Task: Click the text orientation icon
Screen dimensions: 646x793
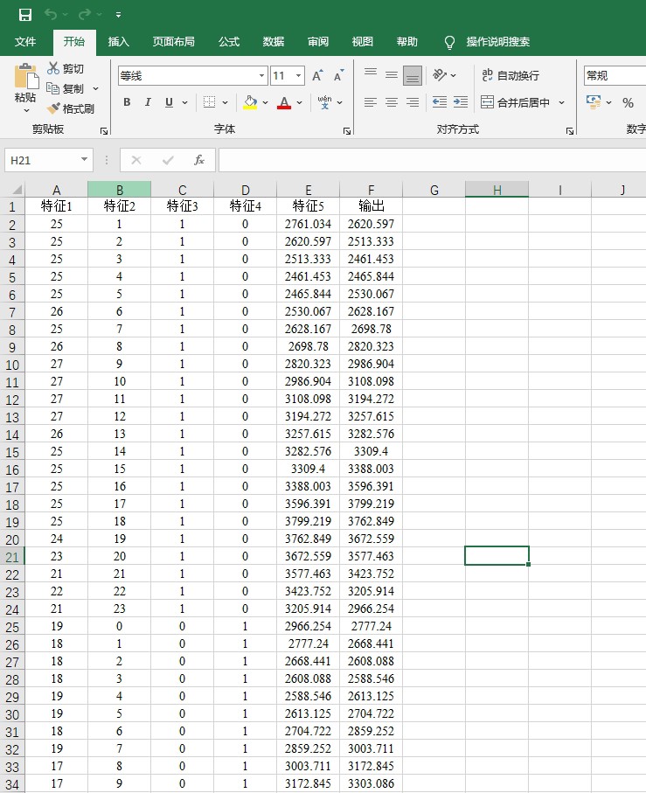Action: coord(440,75)
